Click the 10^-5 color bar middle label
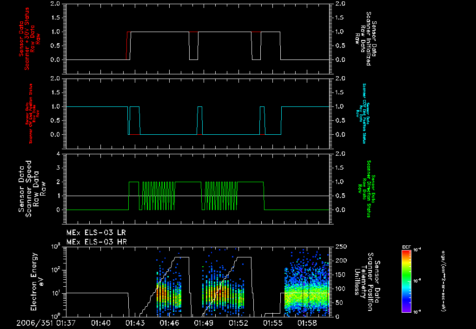Screen dimensions: 476x329 coord(417,281)
